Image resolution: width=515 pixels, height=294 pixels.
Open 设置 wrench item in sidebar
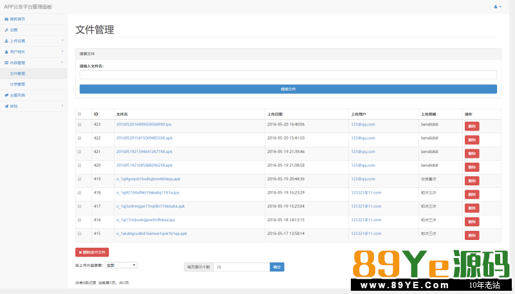(14, 30)
